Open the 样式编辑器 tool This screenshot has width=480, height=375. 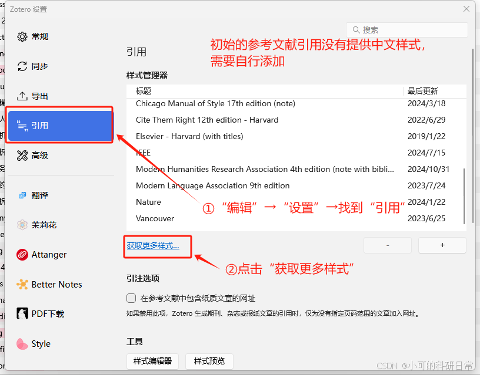152,362
